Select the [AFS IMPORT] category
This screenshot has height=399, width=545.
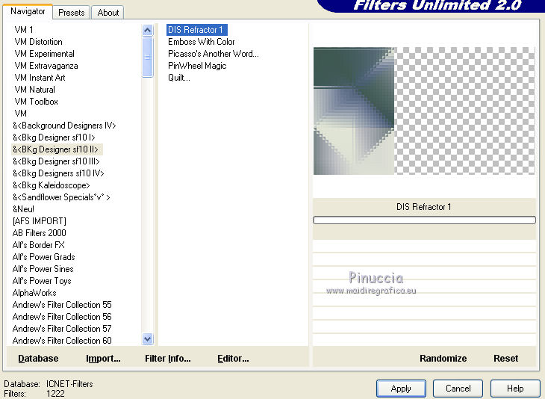40,221
